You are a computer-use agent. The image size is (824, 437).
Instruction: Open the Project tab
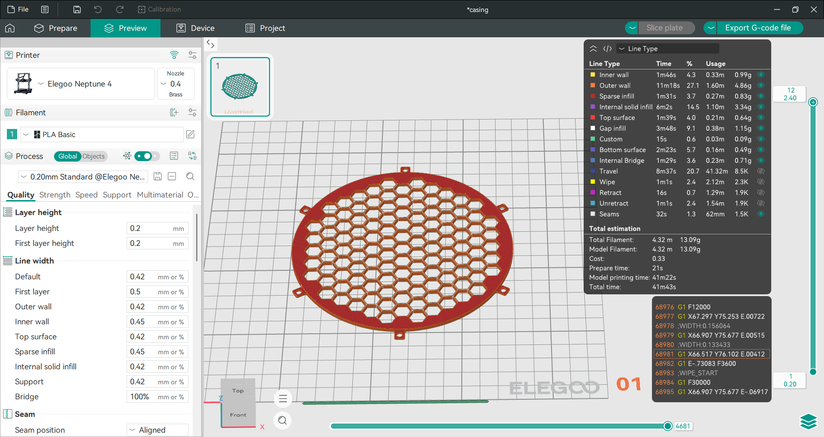click(265, 28)
